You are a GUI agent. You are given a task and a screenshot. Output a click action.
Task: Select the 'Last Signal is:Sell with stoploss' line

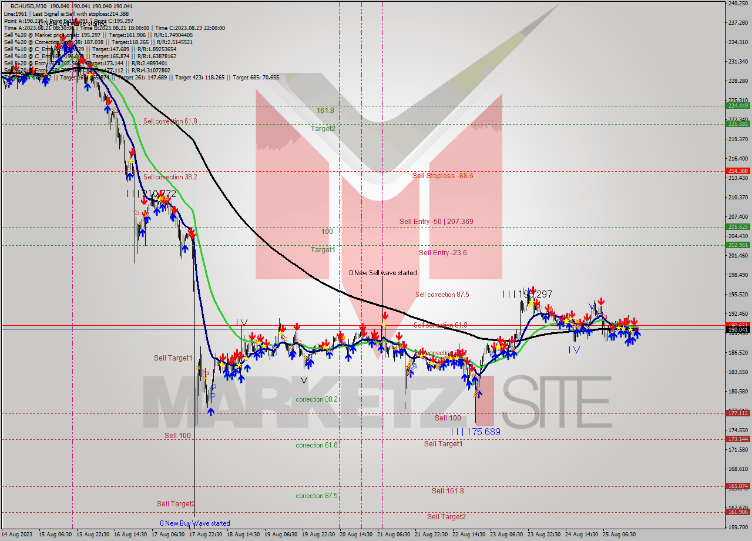coord(80,14)
